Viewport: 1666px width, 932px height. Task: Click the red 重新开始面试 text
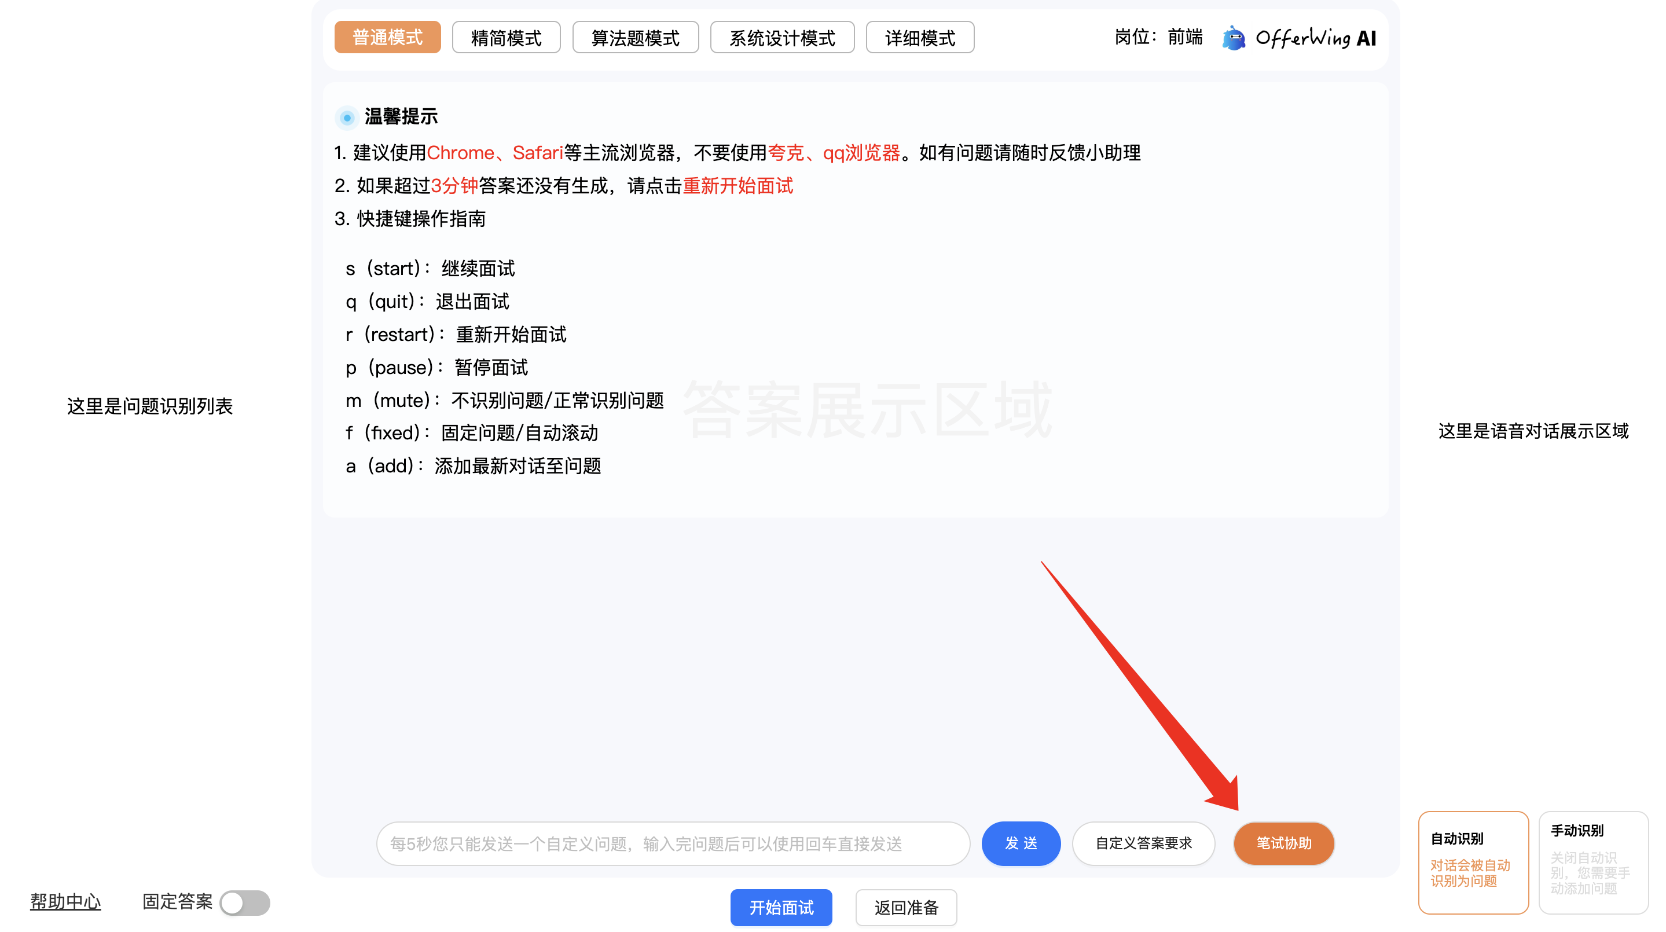click(737, 186)
